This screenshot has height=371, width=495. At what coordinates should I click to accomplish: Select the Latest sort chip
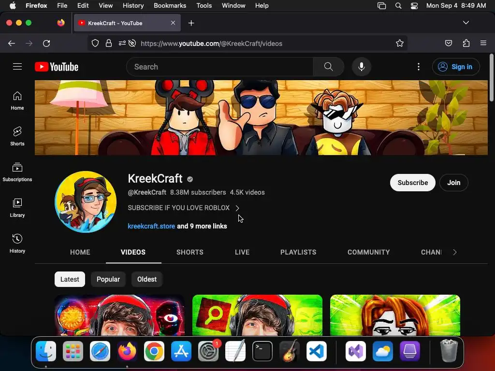70,279
